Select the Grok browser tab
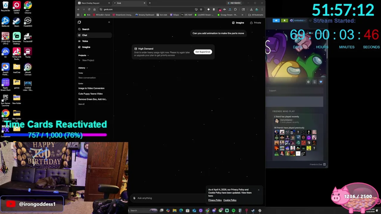This screenshot has height=214, width=381. point(129,3)
